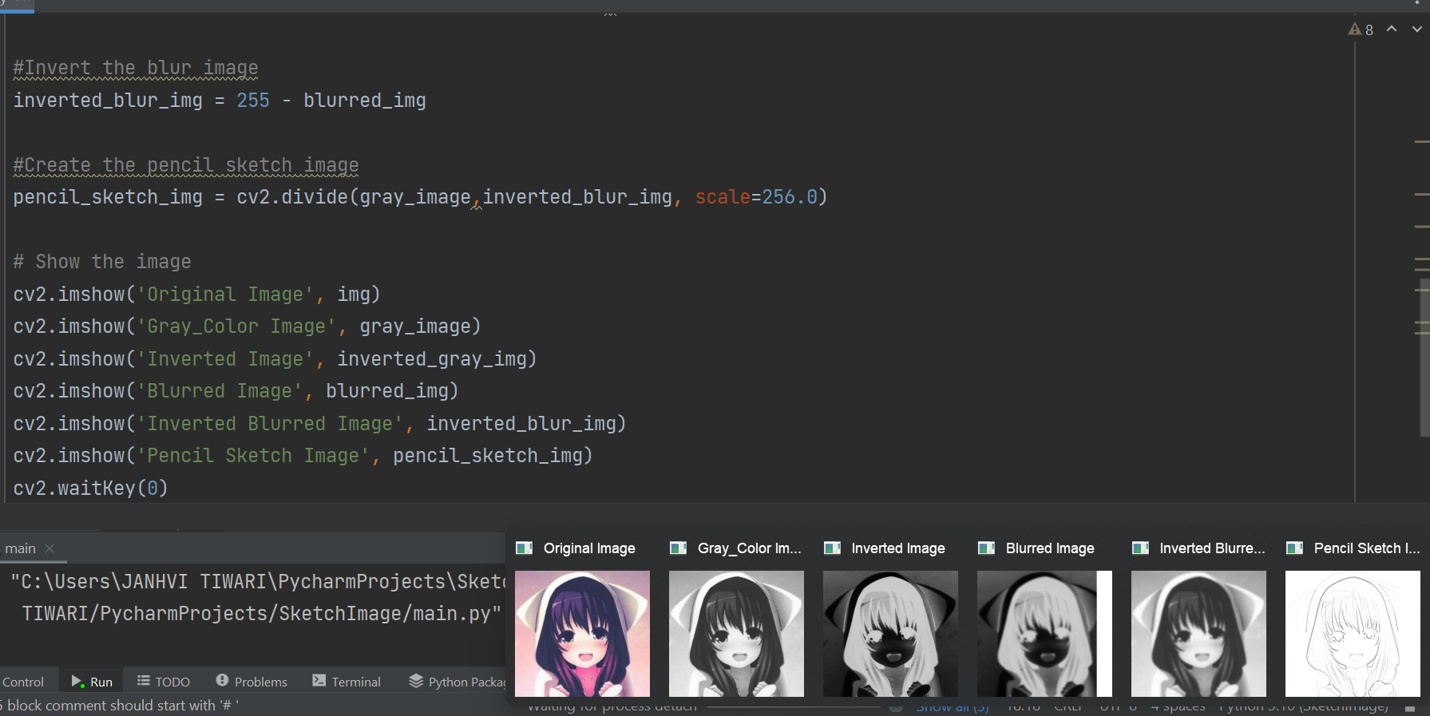Click the Python Packages stack icon
The width and height of the screenshot is (1430, 716).
pyautogui.click(x=416, y=681)
